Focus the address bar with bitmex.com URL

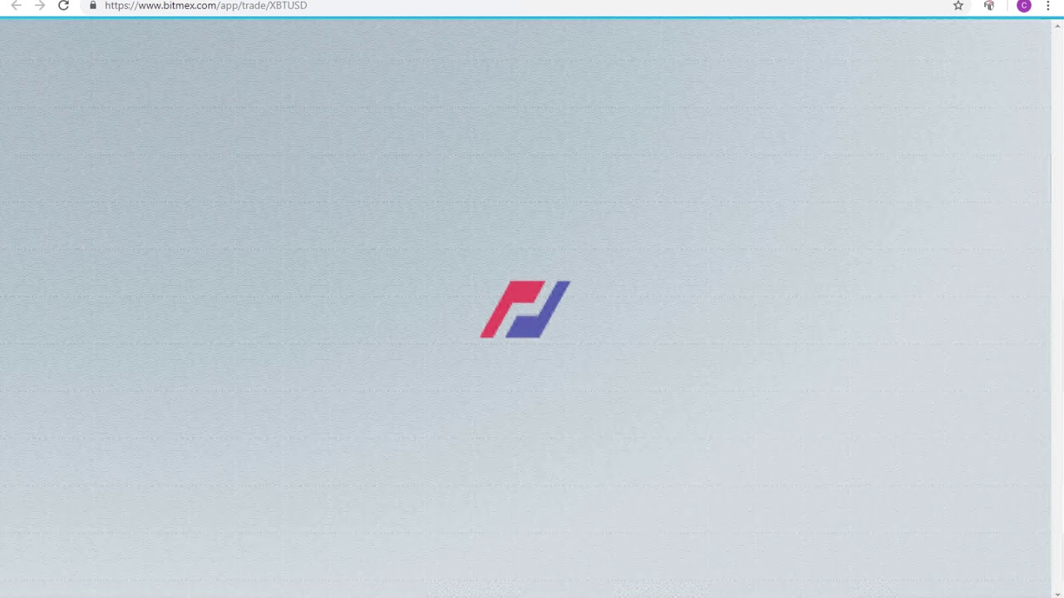(x=524, y=6)
